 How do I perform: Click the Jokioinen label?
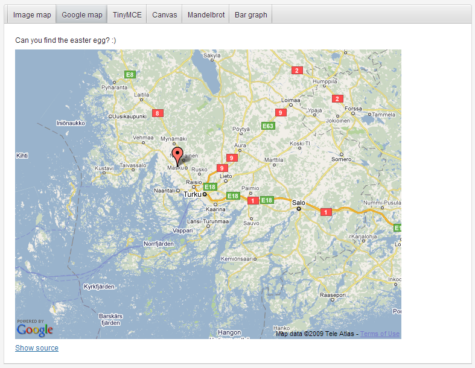tap(338, 121)
